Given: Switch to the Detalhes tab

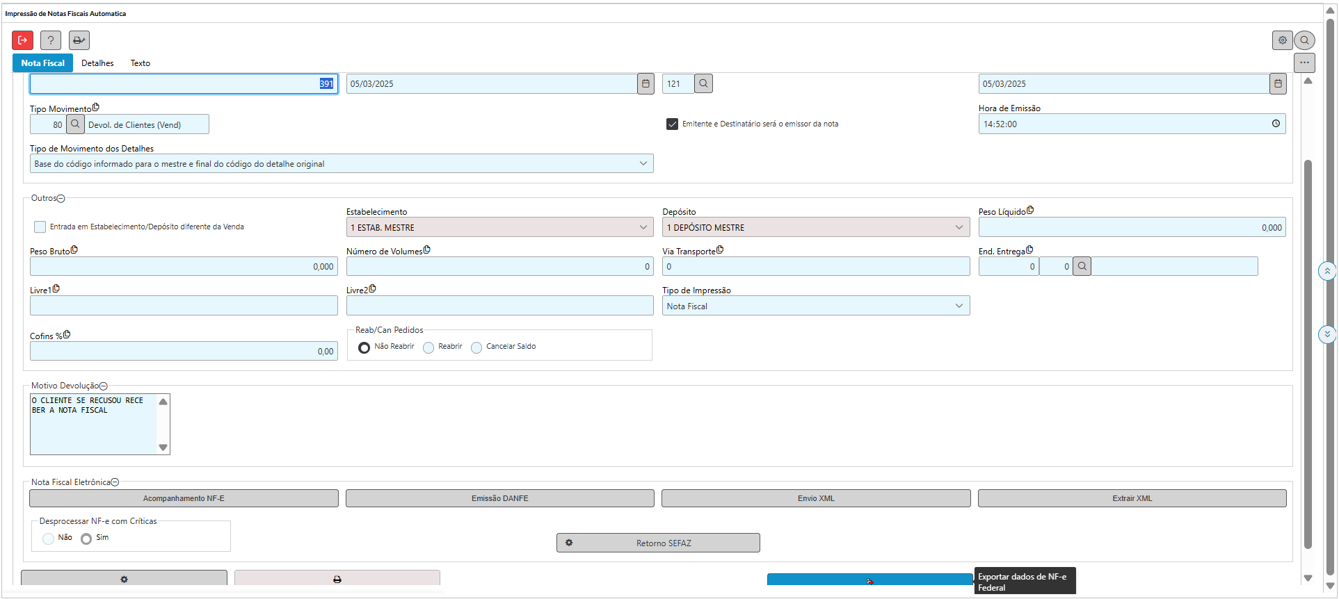Looking at the screenshot, I should [97, 63].
